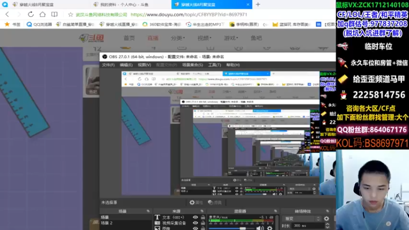The image size is (409, 230).
Task: Click the 视频采集设备 camera icon
Action: pos(157,223)
